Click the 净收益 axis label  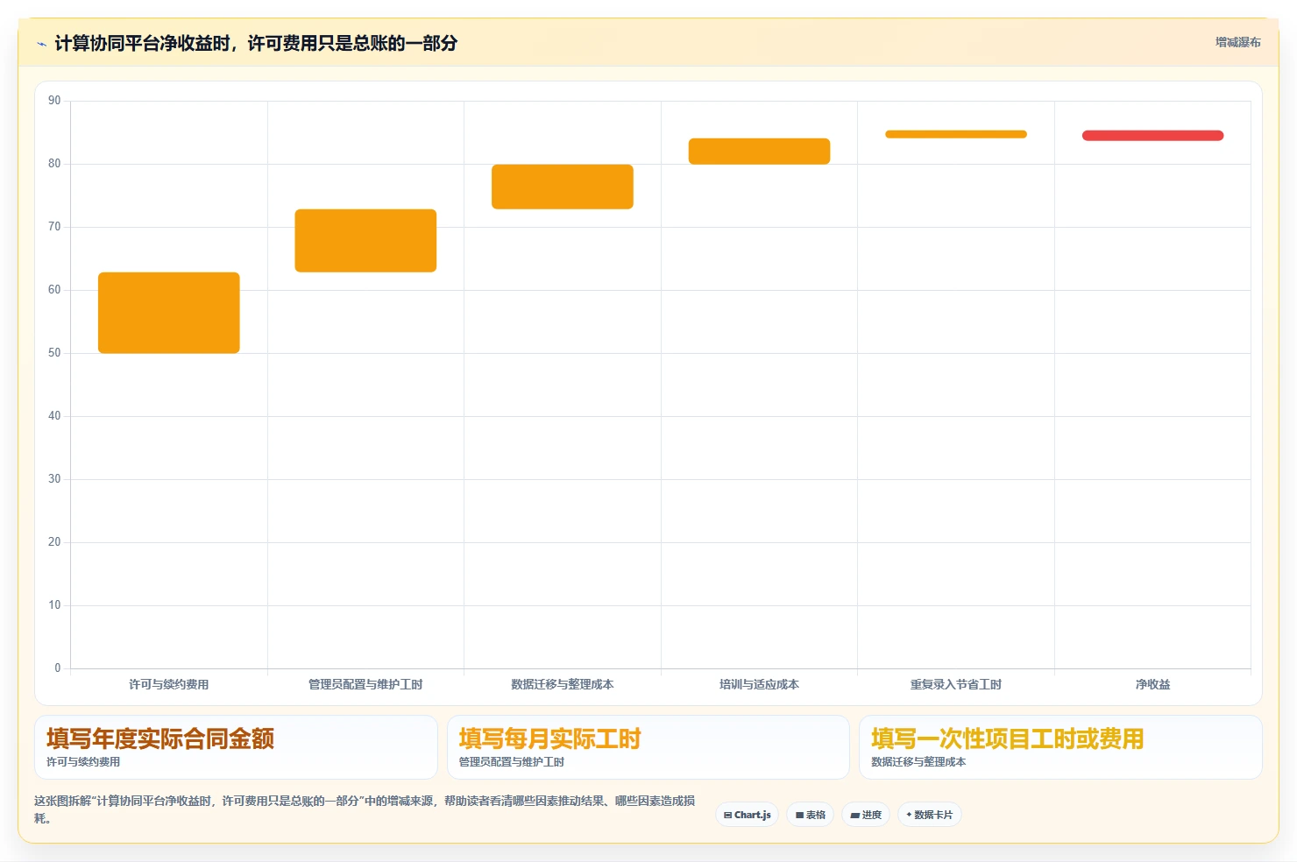(x=1152, y=684)
